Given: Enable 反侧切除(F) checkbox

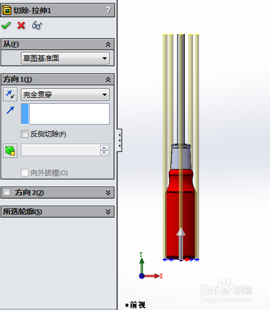Looking at the screenshot, I should 24,134.
